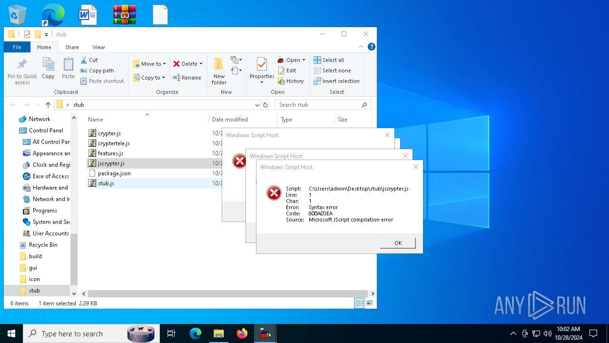Screen dimensions: 609x343
Task: Open Network in navigation pane
Action: coord(39,119)
